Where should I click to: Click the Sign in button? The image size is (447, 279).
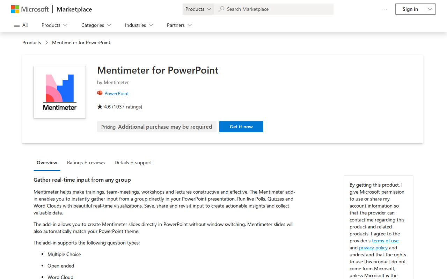(410, 9)
